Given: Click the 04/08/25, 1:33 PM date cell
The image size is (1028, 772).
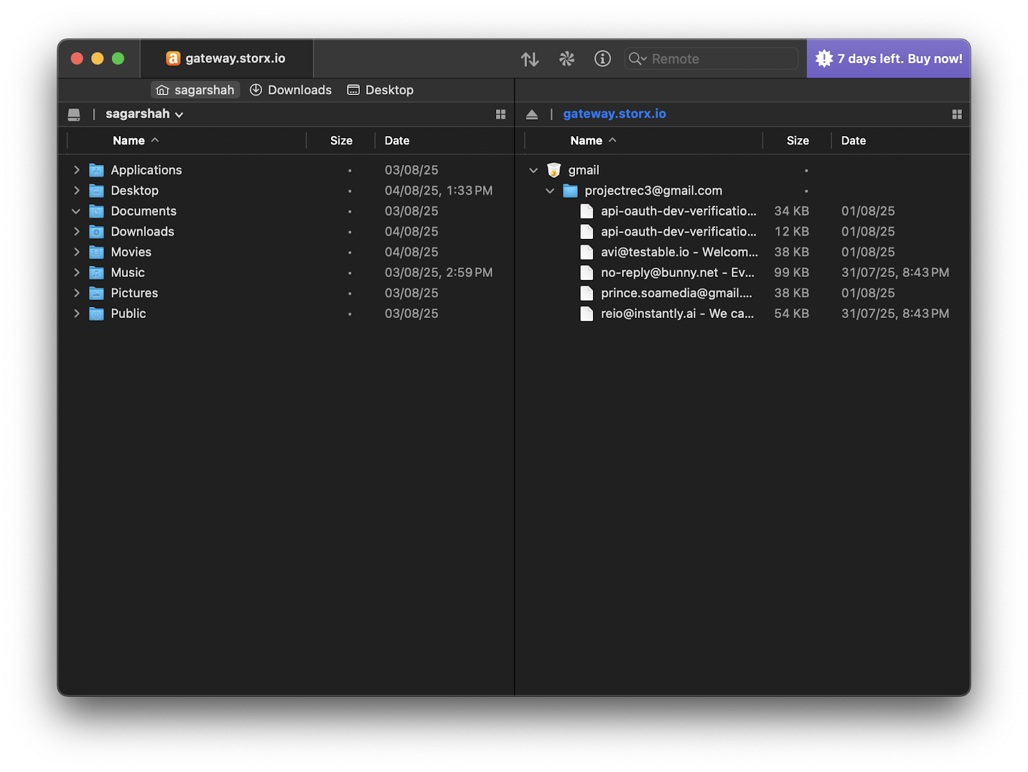Looking at the screenshot, I should [439, 191].
